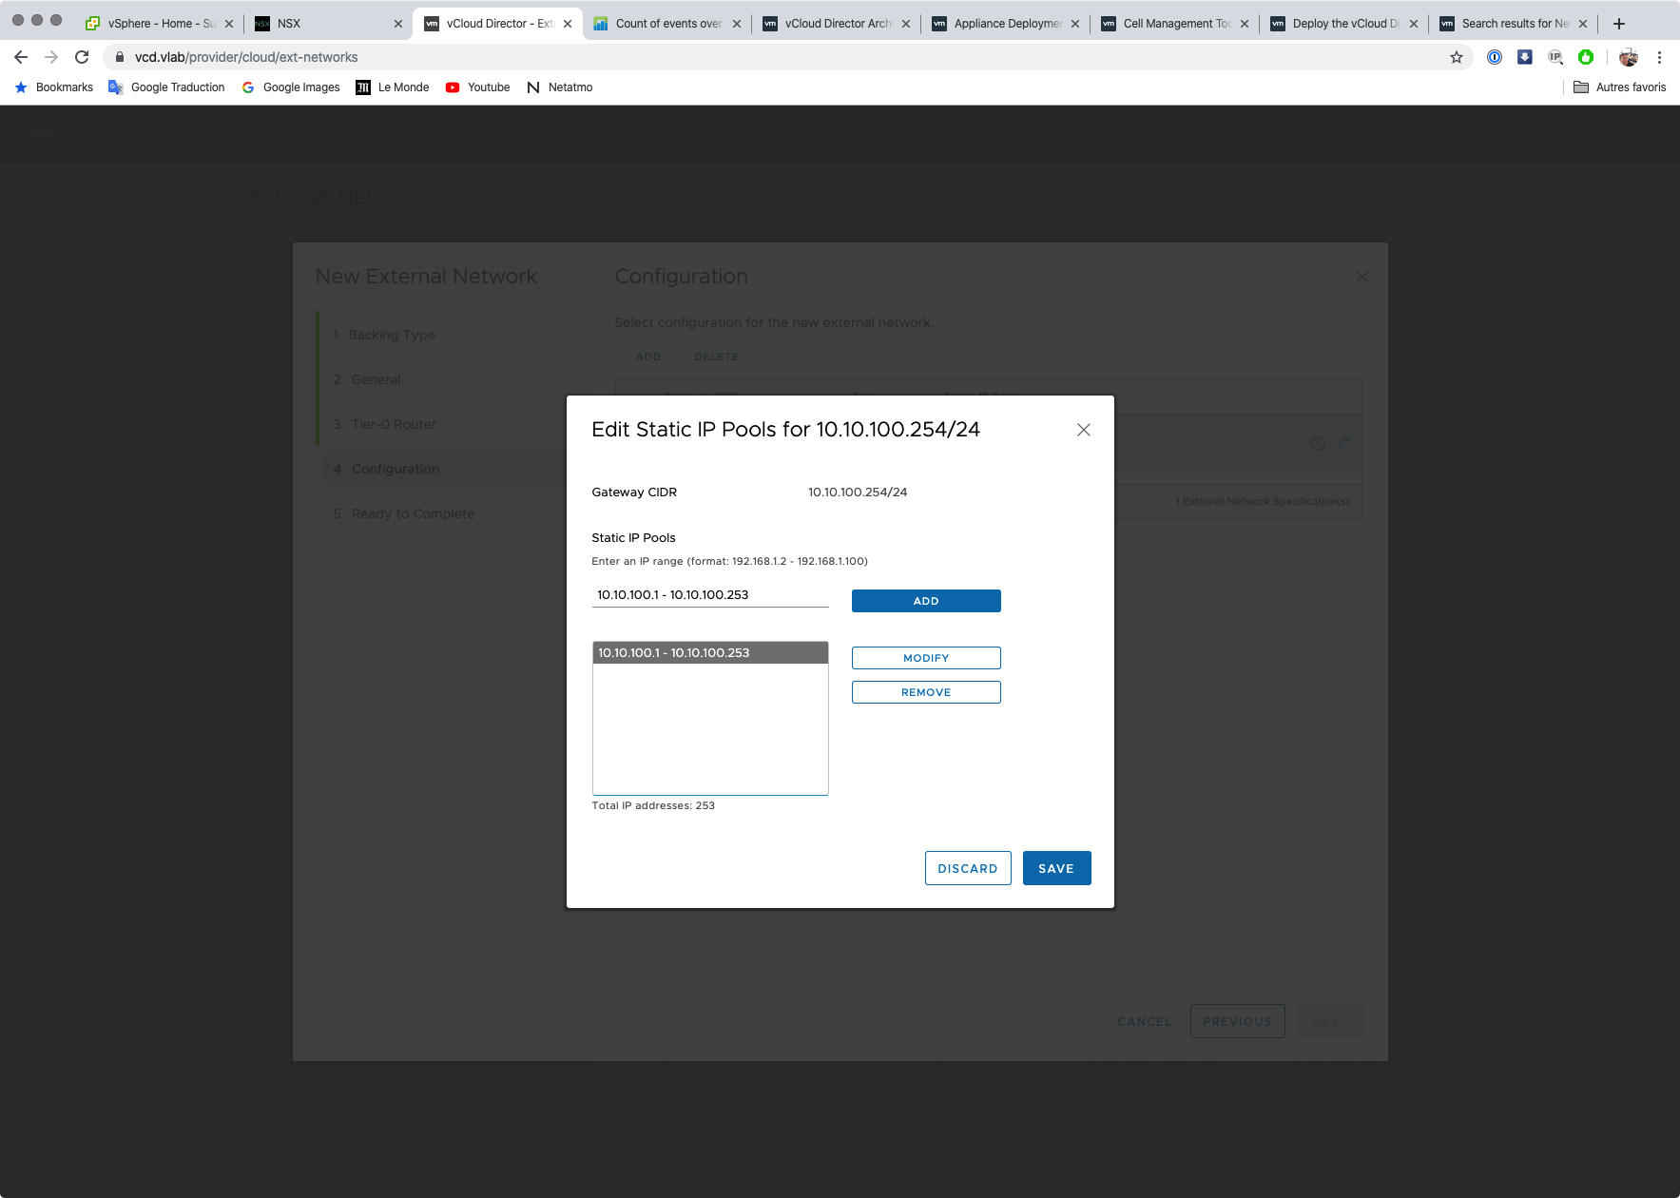This screenshot has width=1680, height=1198.
Task: Open a new browser tab
Action: pos(1618,24)
